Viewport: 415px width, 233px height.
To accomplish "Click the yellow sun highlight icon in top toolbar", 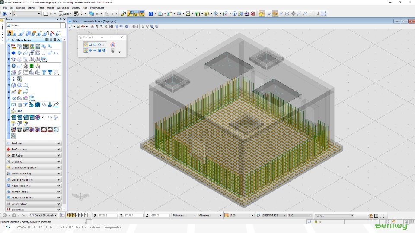I will pos(261,14).
